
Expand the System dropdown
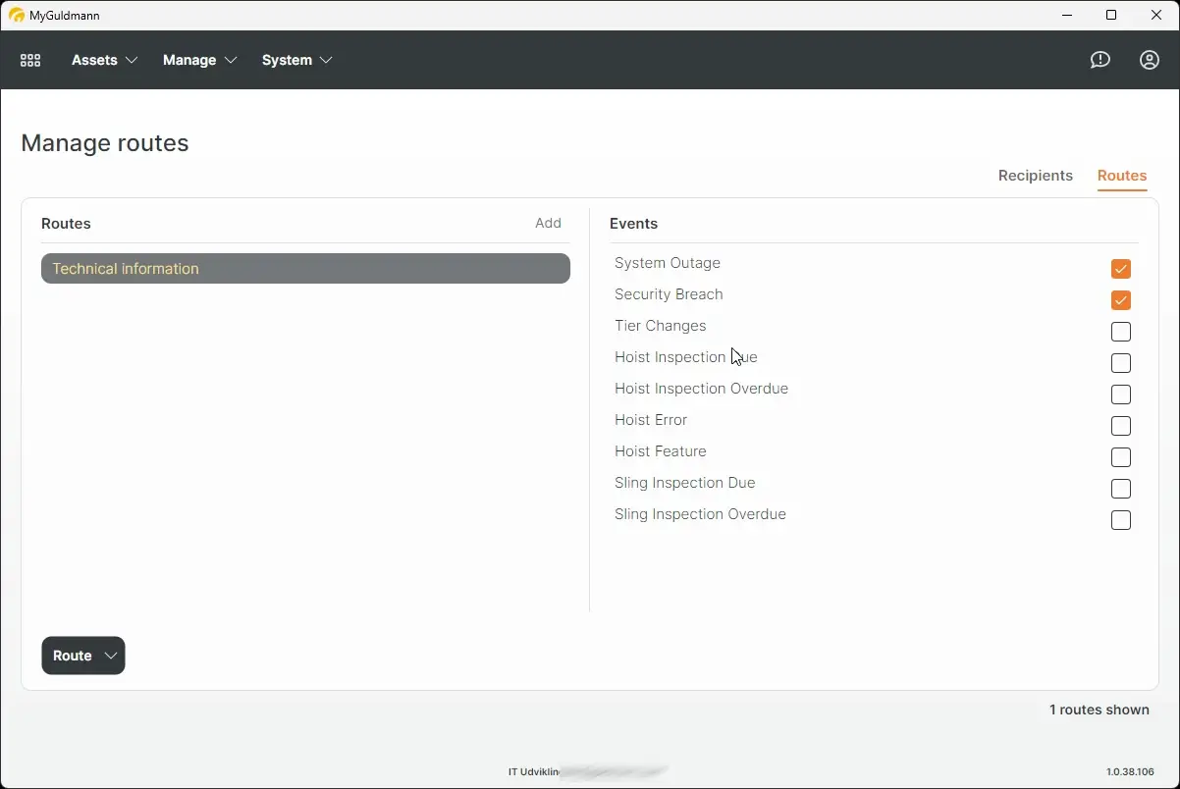pos(296,60)
